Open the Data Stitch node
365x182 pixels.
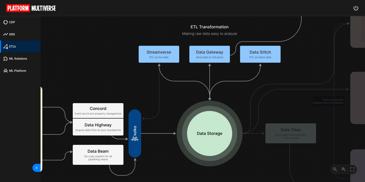(260, 54)
